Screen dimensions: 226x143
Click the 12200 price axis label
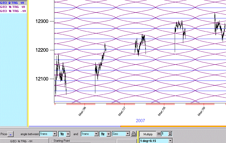coord(42,50)
